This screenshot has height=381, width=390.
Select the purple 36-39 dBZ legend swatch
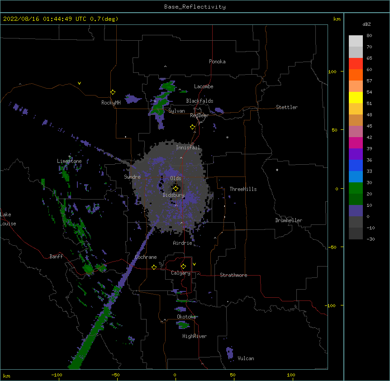356,154
